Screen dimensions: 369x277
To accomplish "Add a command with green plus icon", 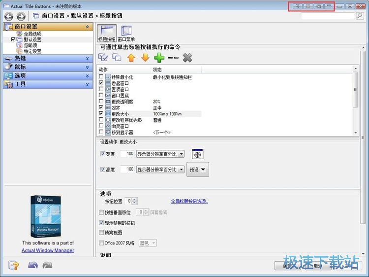I will point(159,58).
